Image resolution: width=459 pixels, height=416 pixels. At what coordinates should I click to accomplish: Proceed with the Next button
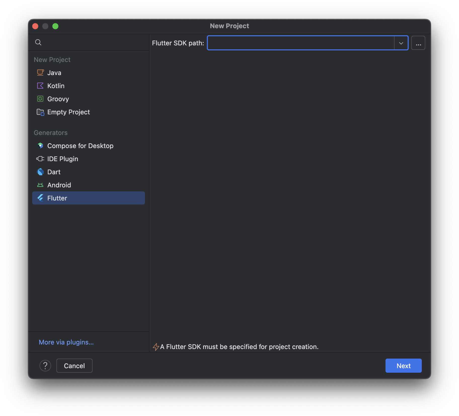click(403, 366)
